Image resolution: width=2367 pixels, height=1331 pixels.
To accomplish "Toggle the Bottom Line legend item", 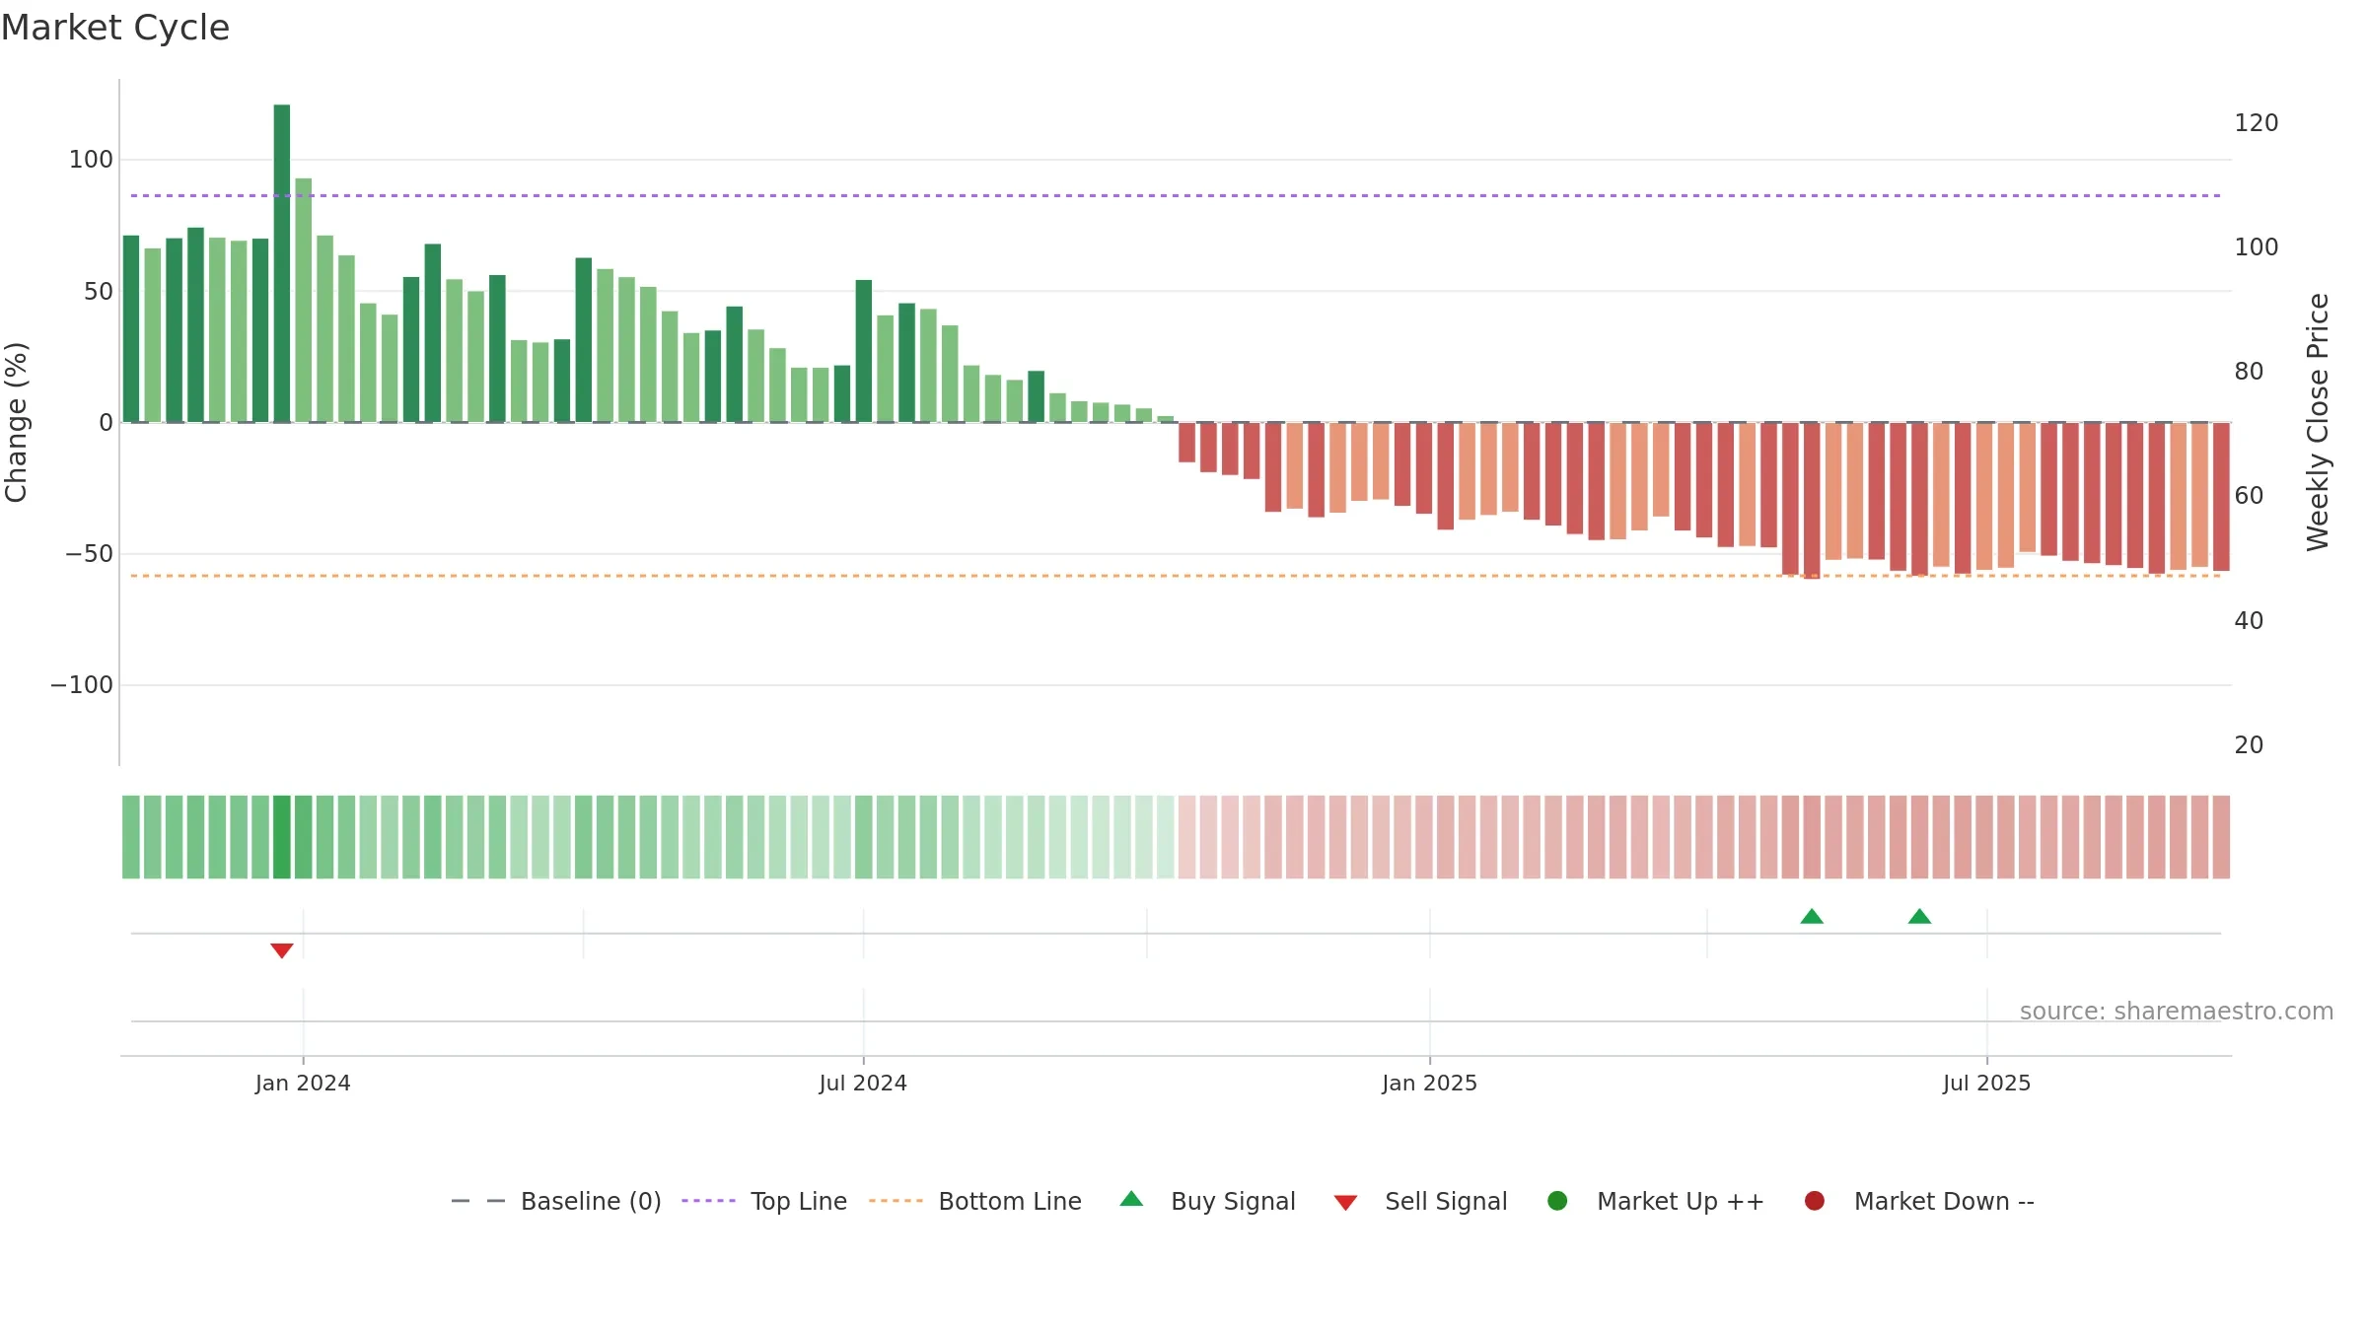I will point(974,1201).
